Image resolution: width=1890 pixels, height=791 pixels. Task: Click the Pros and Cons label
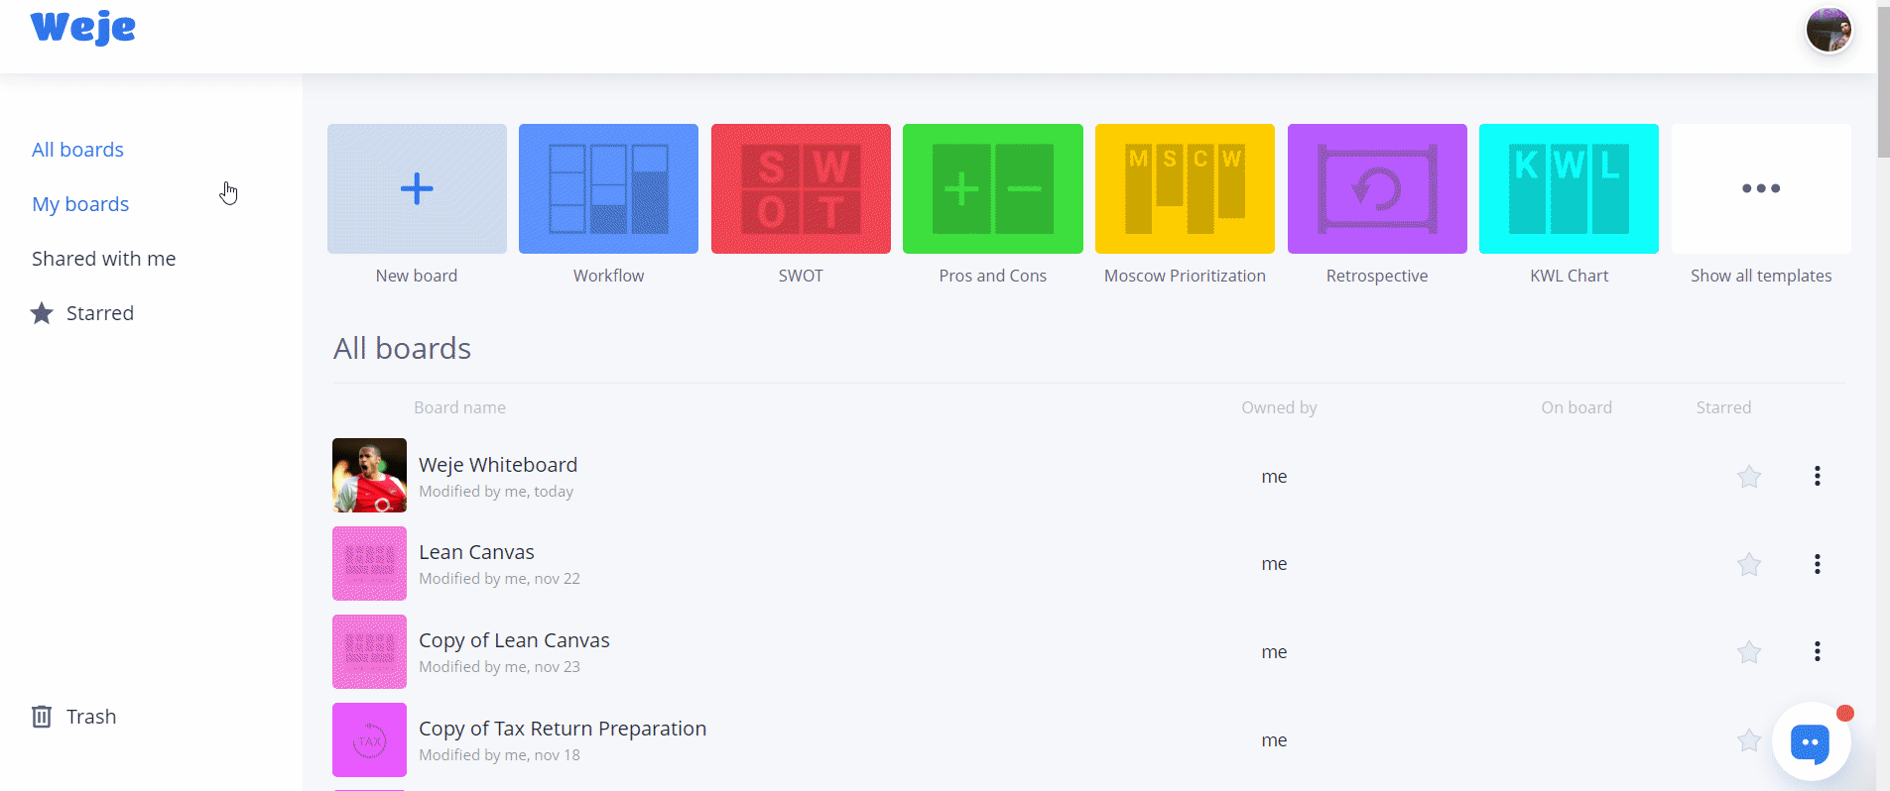coord(992,276)
